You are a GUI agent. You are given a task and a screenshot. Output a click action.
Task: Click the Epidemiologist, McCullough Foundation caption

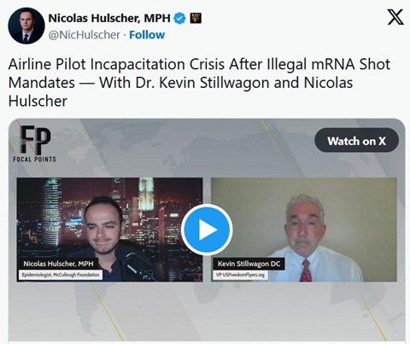coord(61,275)
